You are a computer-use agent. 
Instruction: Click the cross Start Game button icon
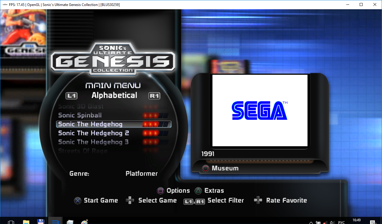77,200
